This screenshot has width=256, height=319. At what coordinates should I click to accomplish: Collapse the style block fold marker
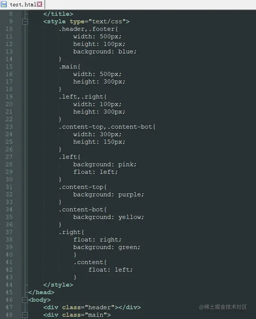25,21
